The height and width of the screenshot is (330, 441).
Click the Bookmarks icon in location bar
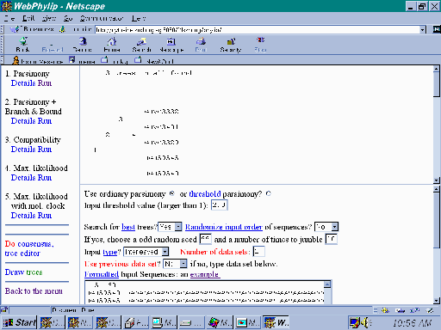15,29
